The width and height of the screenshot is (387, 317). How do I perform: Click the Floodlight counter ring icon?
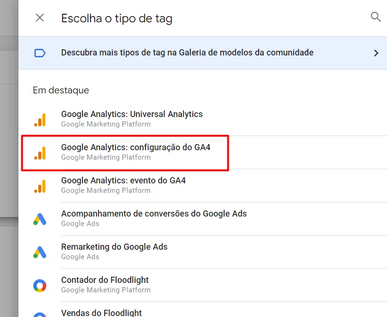(40, 286)
